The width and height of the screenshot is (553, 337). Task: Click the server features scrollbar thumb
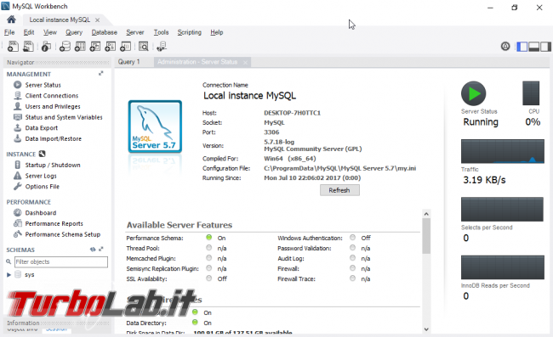tap(426, 236)
